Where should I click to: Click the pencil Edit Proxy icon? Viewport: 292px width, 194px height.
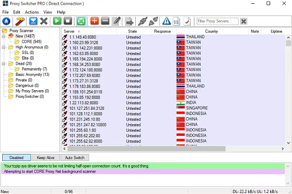pos(116,21)
